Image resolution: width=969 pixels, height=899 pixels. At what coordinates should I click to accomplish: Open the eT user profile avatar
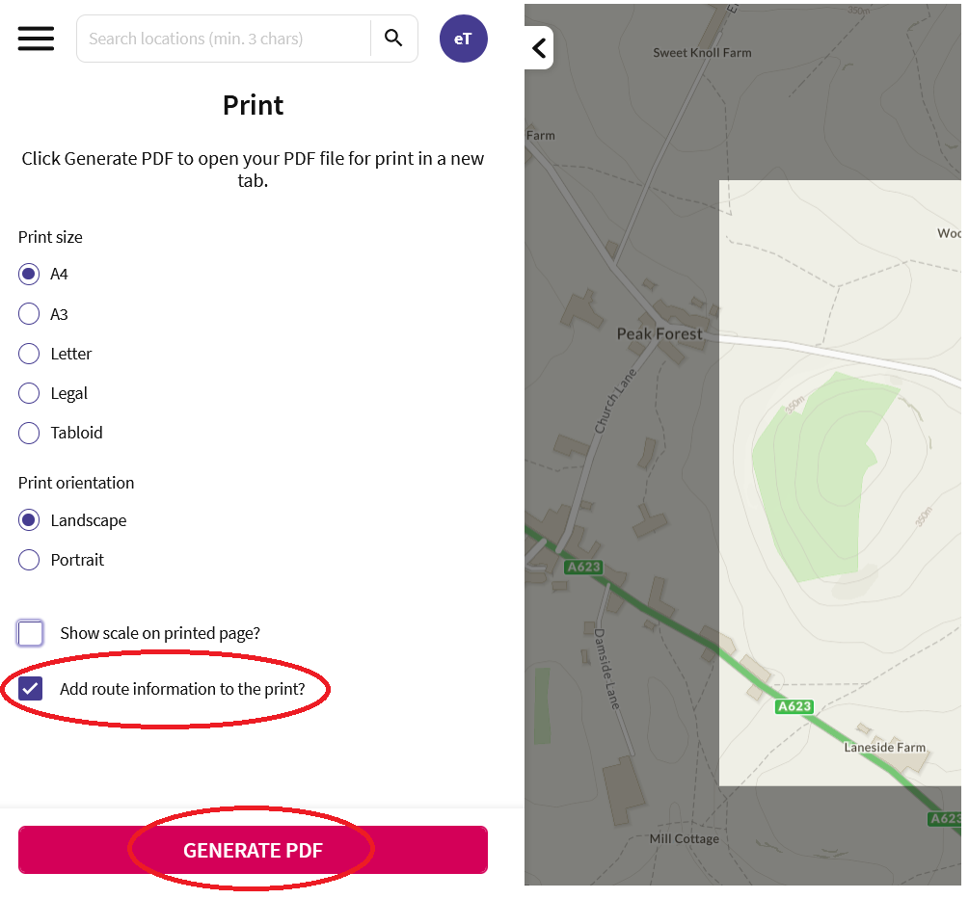(x=464, y=39)
